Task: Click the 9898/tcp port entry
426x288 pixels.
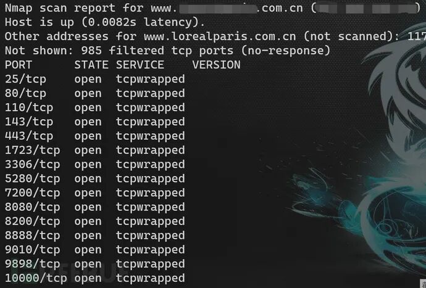Action: (x=33, y=264)
